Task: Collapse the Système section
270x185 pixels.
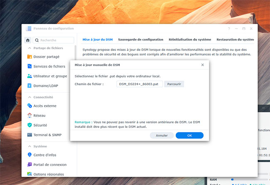Action: point(29,146)
